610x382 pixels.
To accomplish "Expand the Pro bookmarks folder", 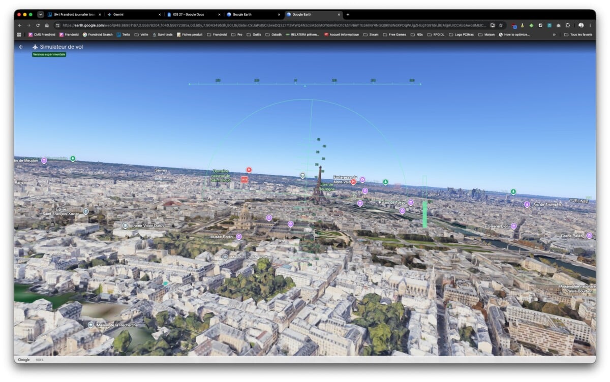I will click(237, 35).
